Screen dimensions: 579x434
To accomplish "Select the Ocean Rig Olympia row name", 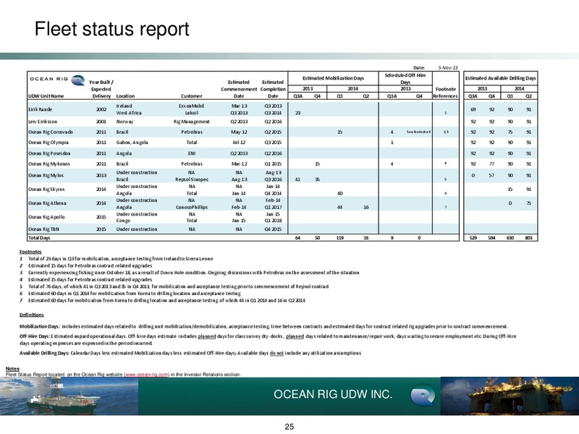I will pyautogui.click(x=48, y=142).
